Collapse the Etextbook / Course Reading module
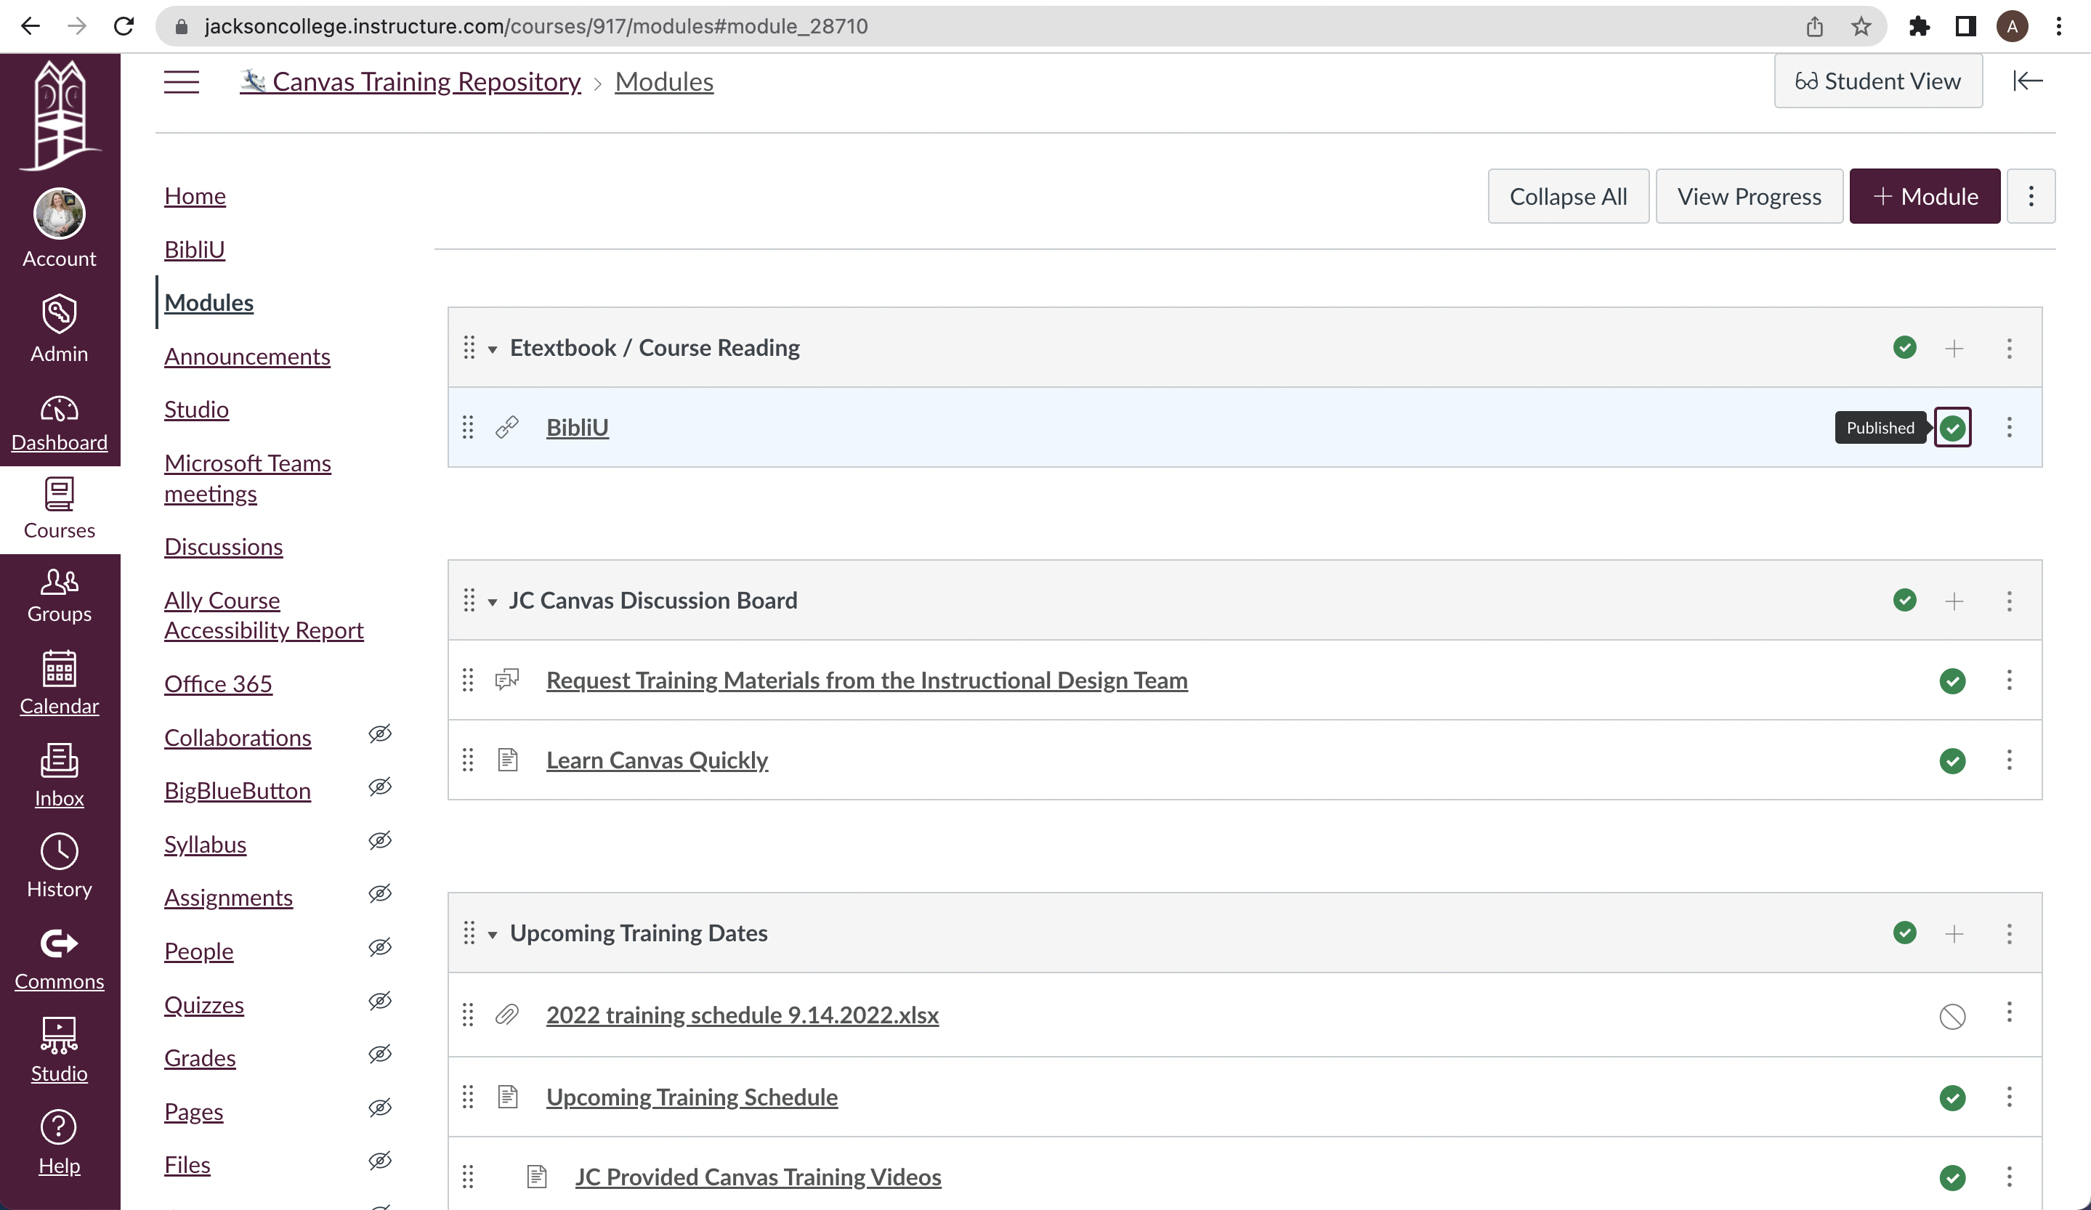 pos(492,349)
